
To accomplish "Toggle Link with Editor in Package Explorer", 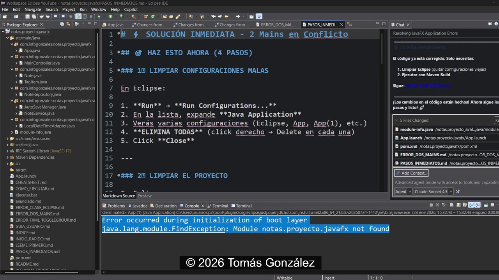I will pos(68,24).
